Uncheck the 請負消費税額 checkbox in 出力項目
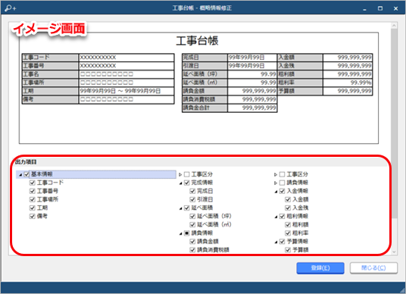This screenshot has width=406, height=294. (x=192, y=250)
